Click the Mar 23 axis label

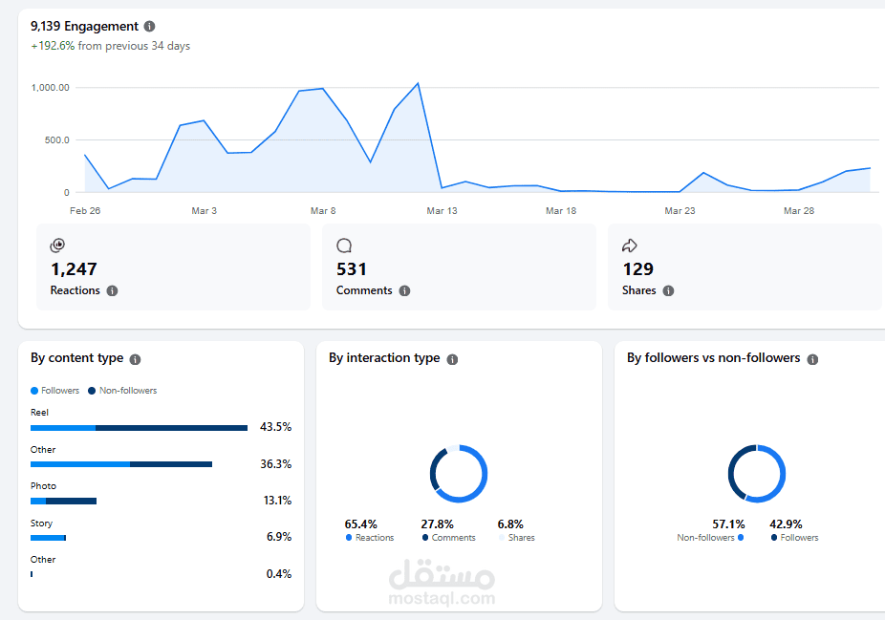coord(680,211)
